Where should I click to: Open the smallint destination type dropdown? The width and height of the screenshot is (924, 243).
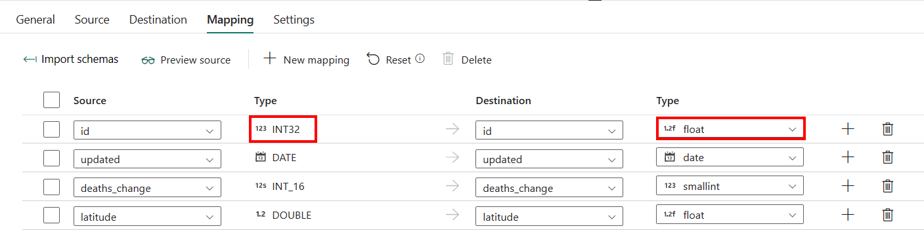pyautogui.click(x=730, y=186)
